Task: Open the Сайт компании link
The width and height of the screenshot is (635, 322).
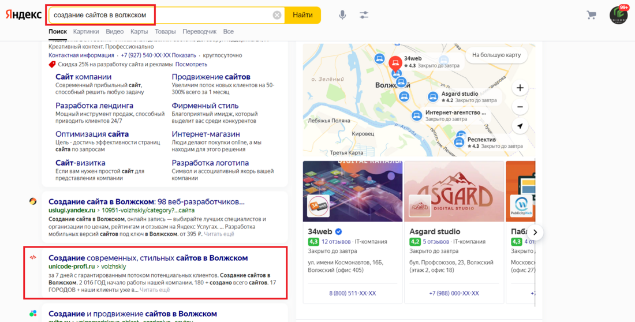Action: (x=84, y=77)
